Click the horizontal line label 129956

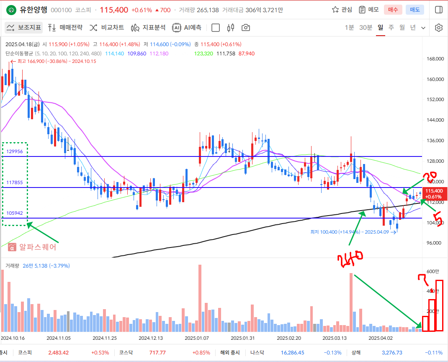(15, 151)
